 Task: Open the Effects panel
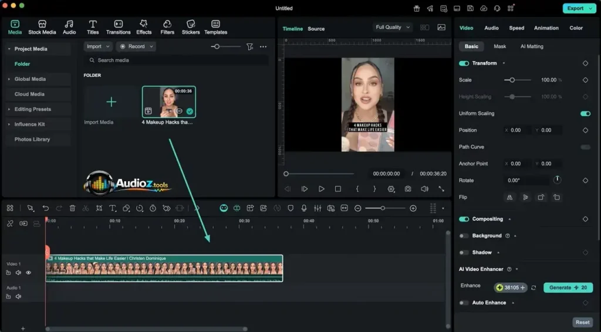[144, 28]
